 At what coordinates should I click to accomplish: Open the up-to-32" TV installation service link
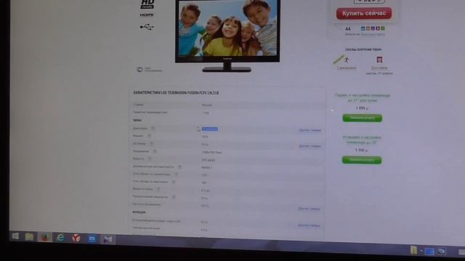point(362,140)
